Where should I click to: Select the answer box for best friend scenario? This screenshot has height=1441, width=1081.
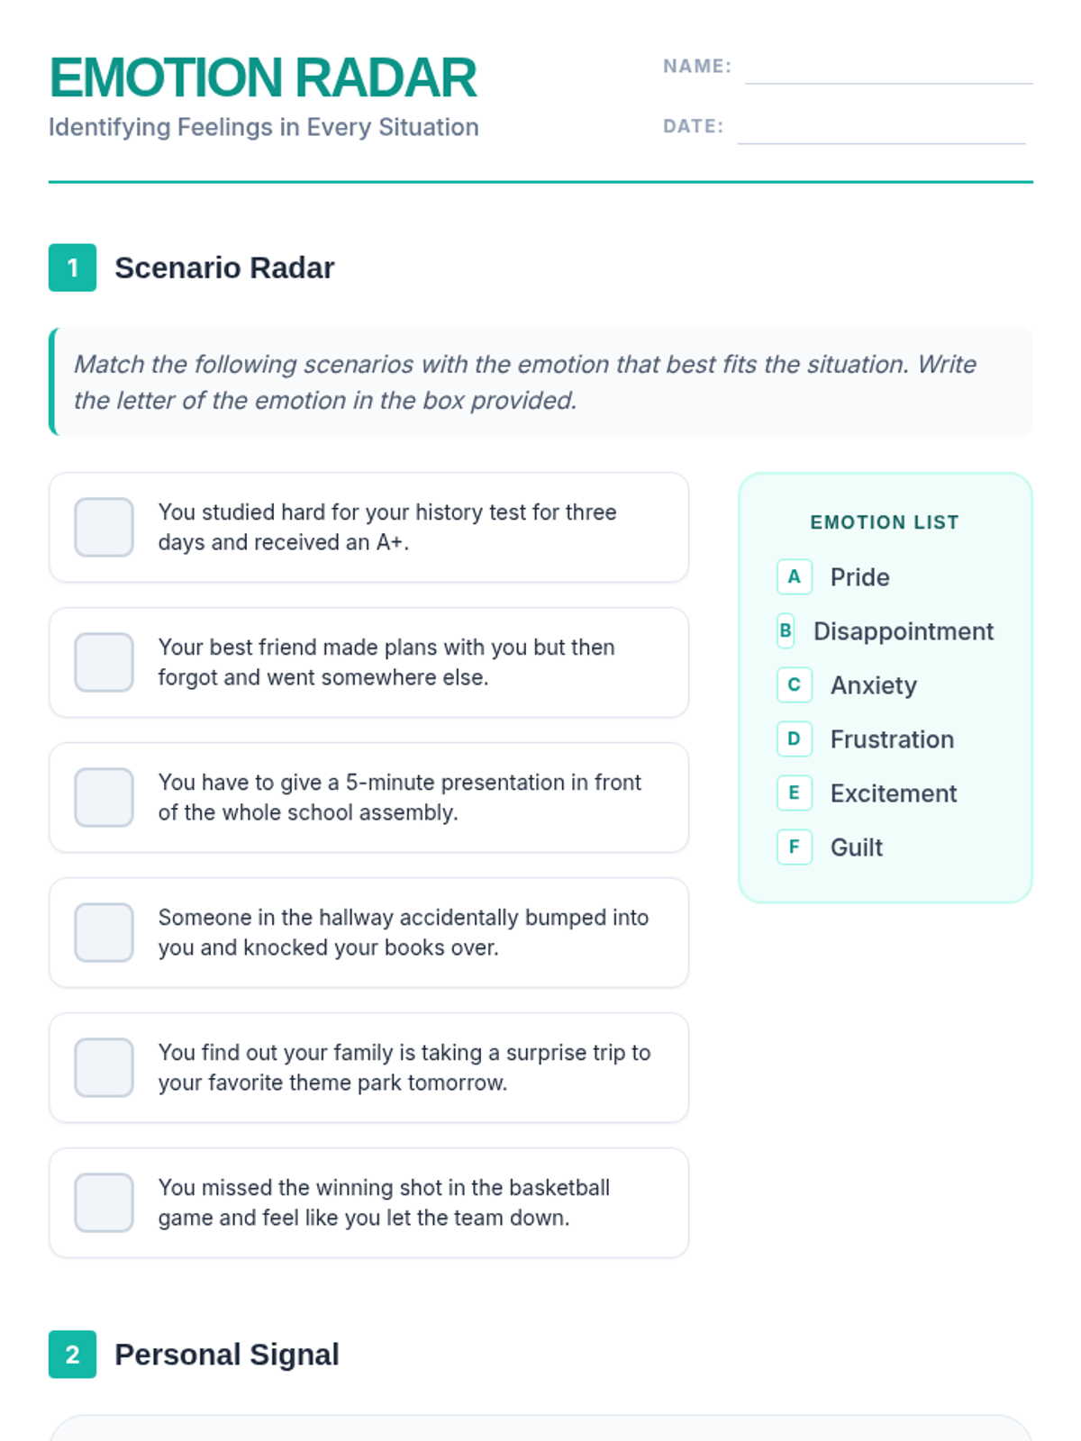coord(104,662)
